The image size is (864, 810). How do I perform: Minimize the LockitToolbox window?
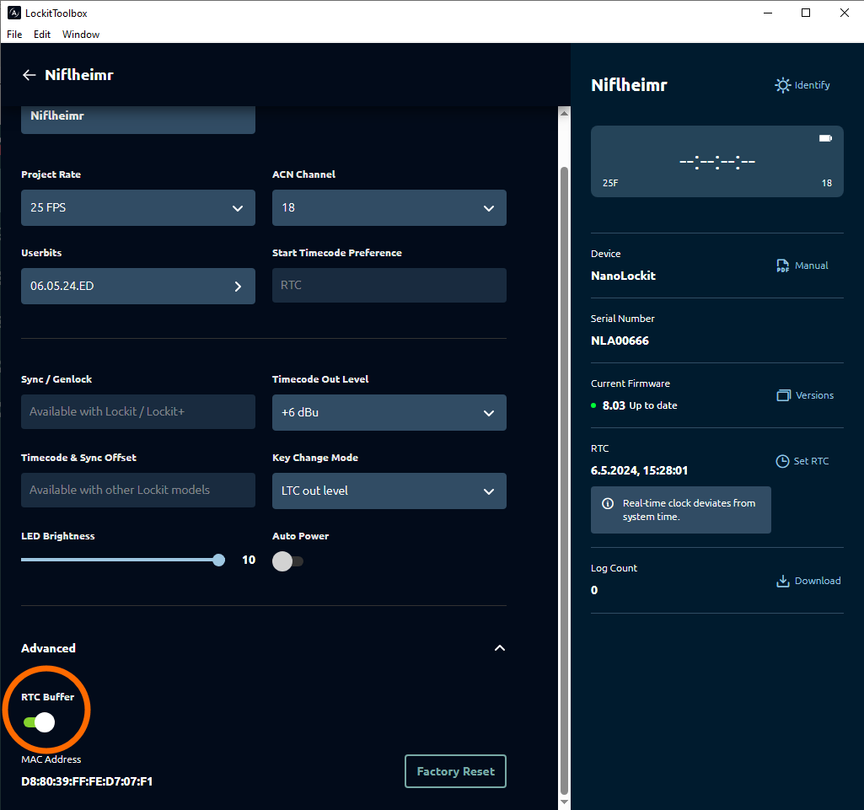pos(768,13)
